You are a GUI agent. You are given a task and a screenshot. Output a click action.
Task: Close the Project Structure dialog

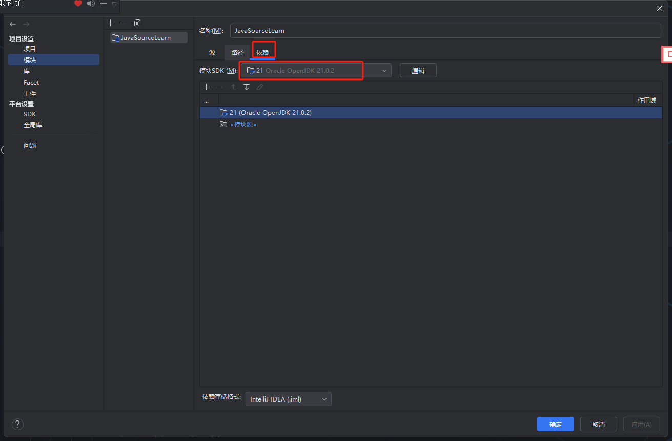(x=660, y=8)
